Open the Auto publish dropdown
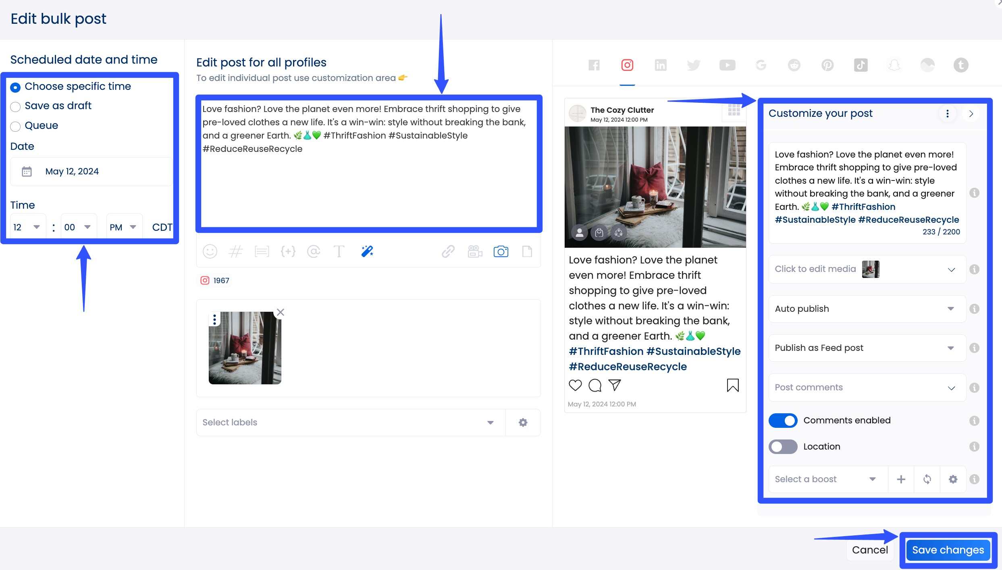 coord(866,309)
